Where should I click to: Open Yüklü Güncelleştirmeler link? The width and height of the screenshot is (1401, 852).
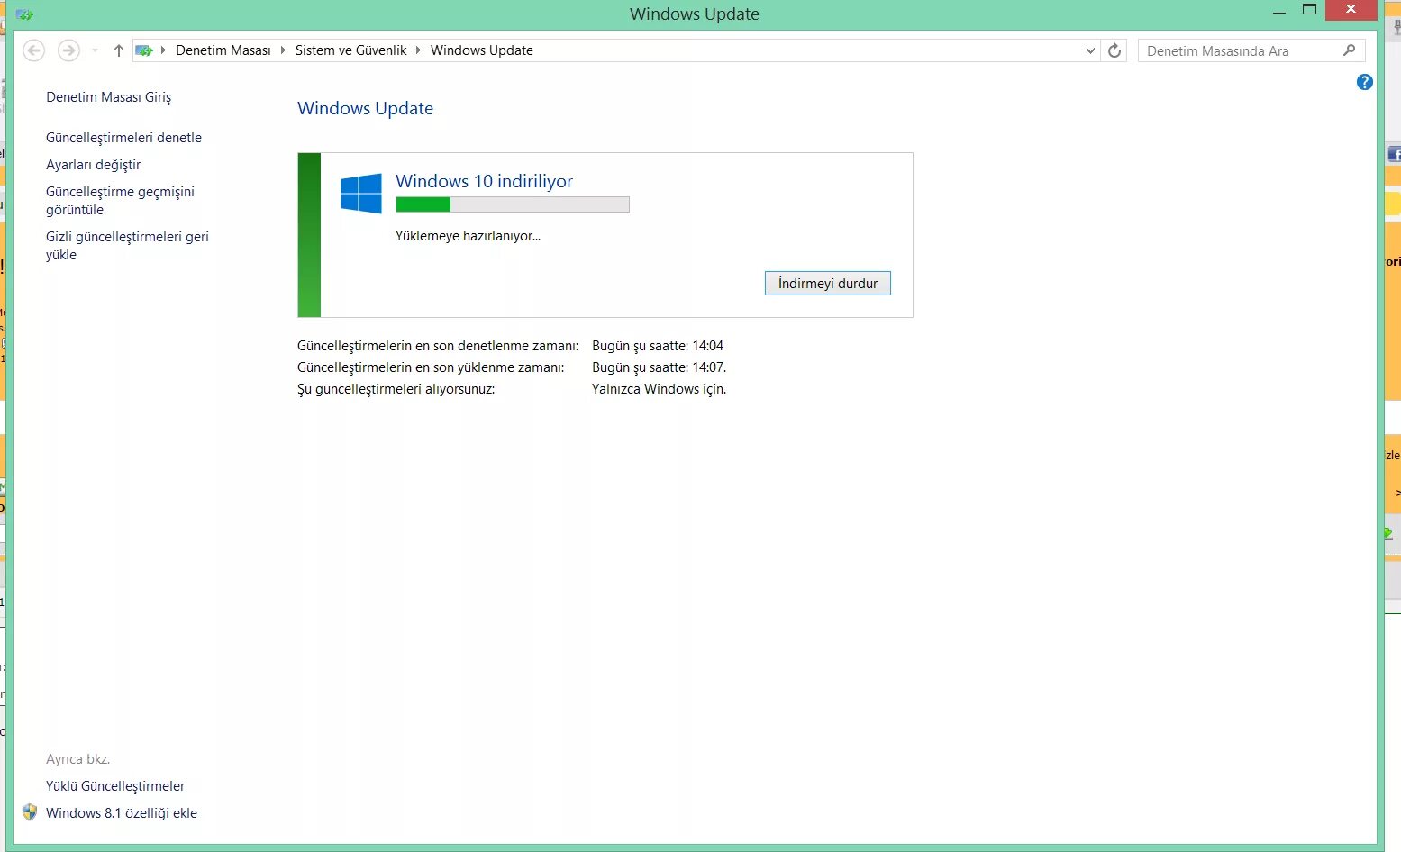pos(115,786)
